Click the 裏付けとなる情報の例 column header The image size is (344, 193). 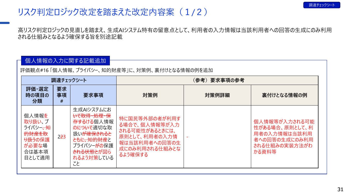(285, 95)
